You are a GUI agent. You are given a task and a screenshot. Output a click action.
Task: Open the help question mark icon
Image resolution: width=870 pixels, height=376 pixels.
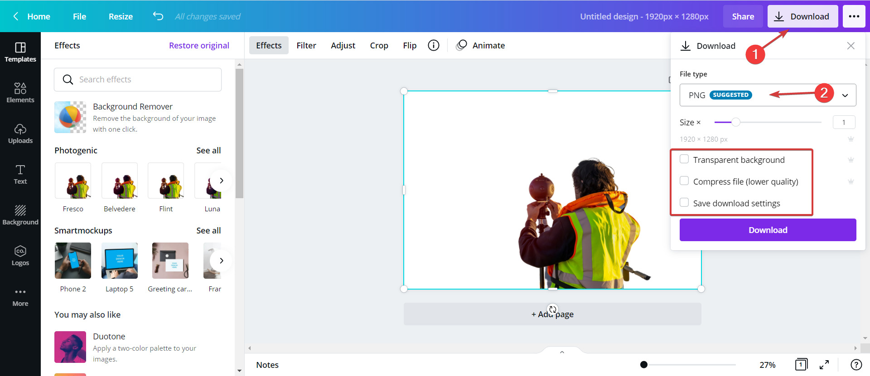pyautogui.click(x=856, y=365)
